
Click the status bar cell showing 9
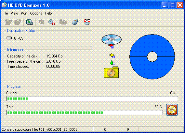[128, 129]
